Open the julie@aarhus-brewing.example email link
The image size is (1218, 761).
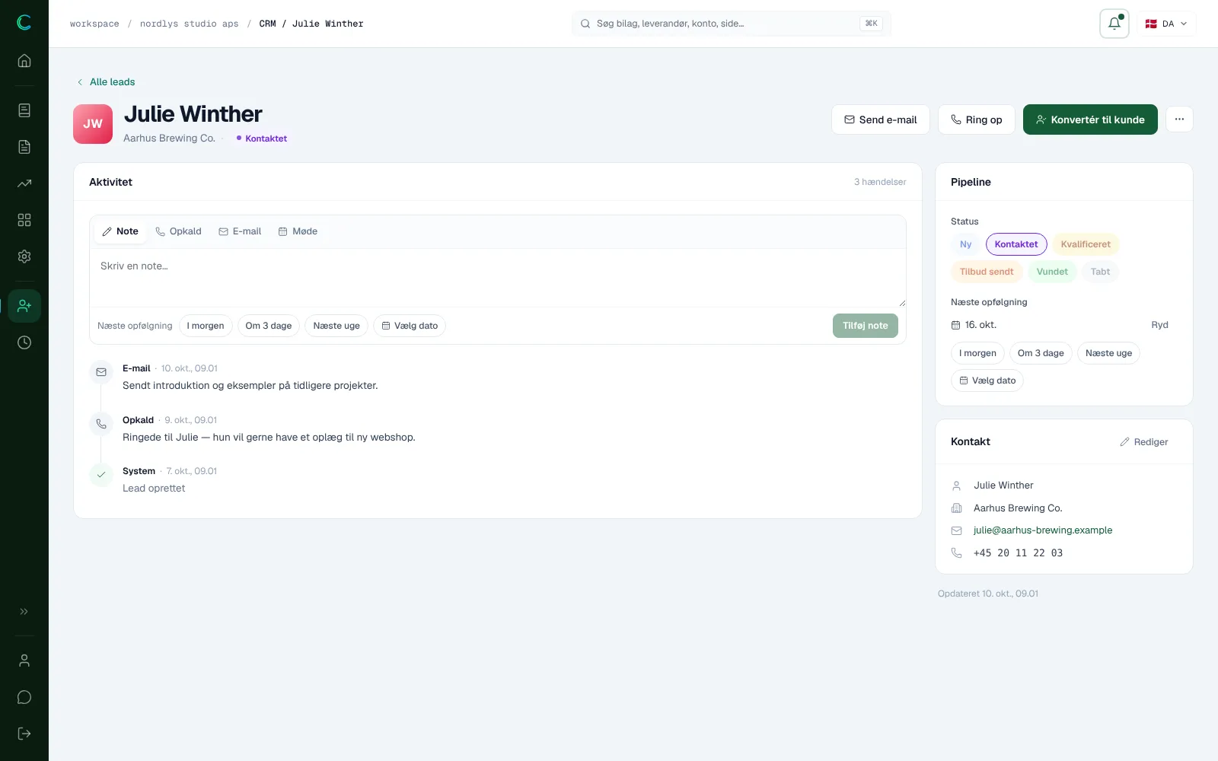(x=1043, y=530)
